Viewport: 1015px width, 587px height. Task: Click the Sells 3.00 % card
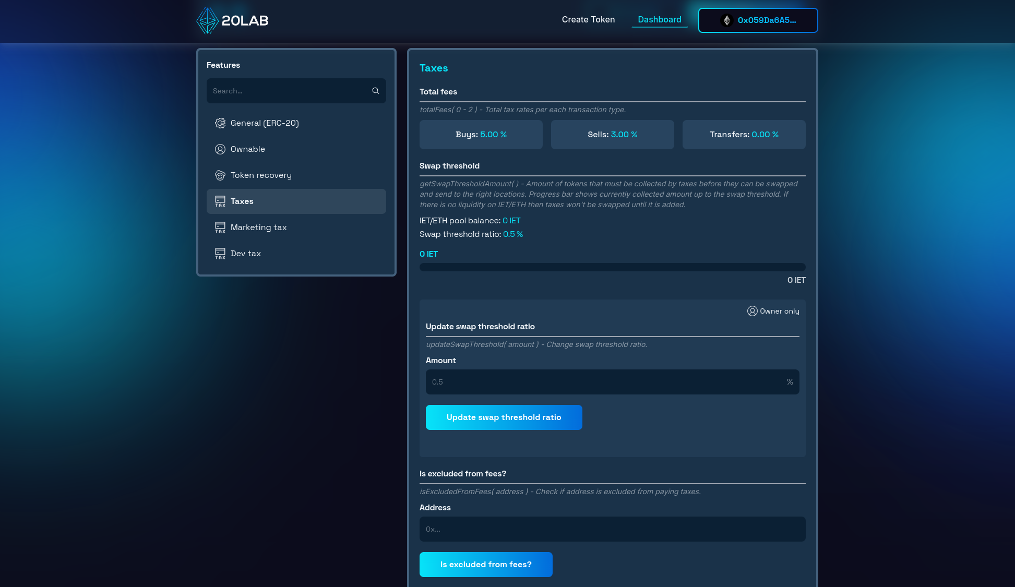(613, 135)
